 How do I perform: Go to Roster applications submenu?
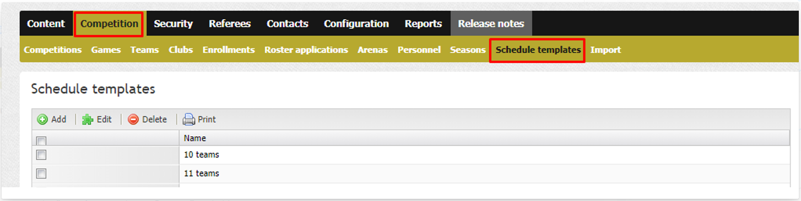click(306, 49)
